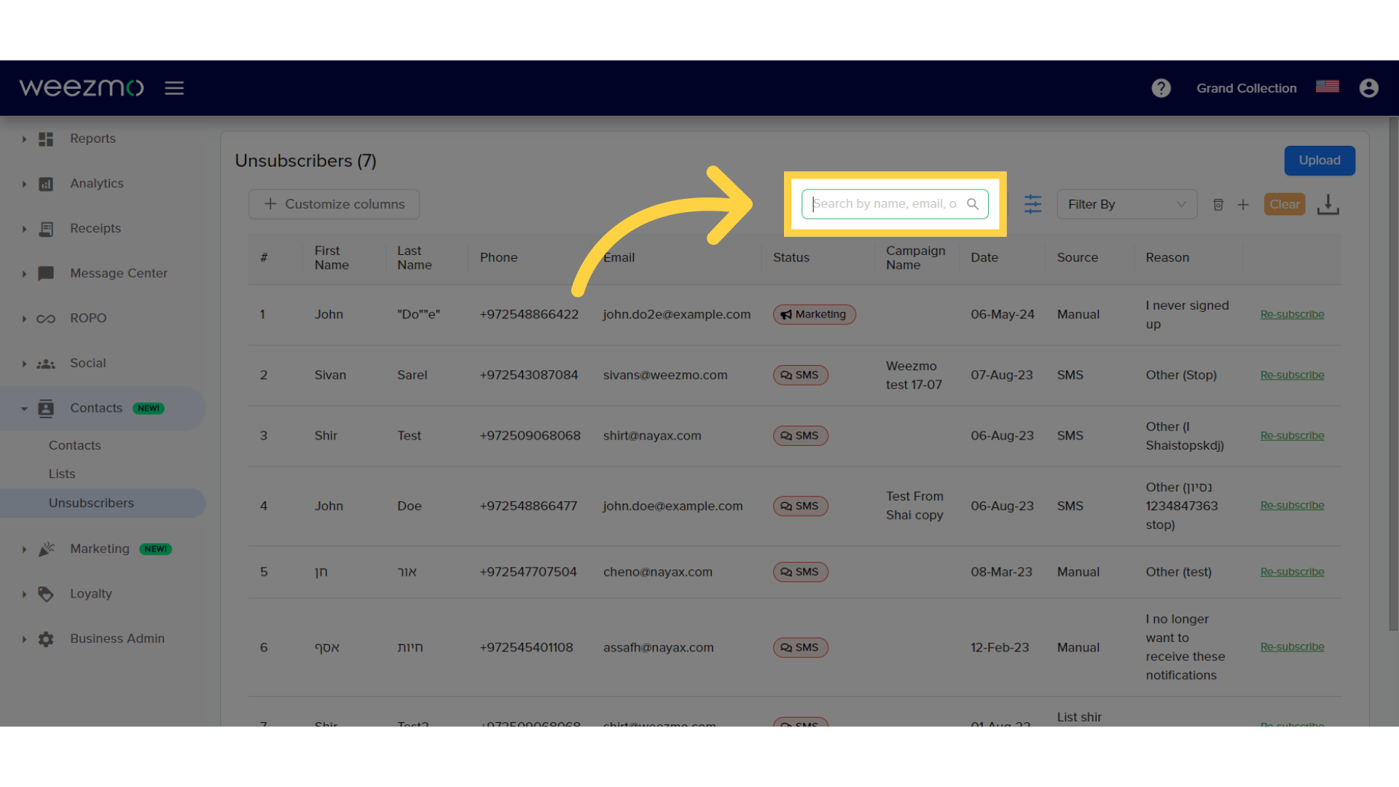Screen dimensions: 1399x787
Task: Click the download/export icon
Action: coord(1329,204)
